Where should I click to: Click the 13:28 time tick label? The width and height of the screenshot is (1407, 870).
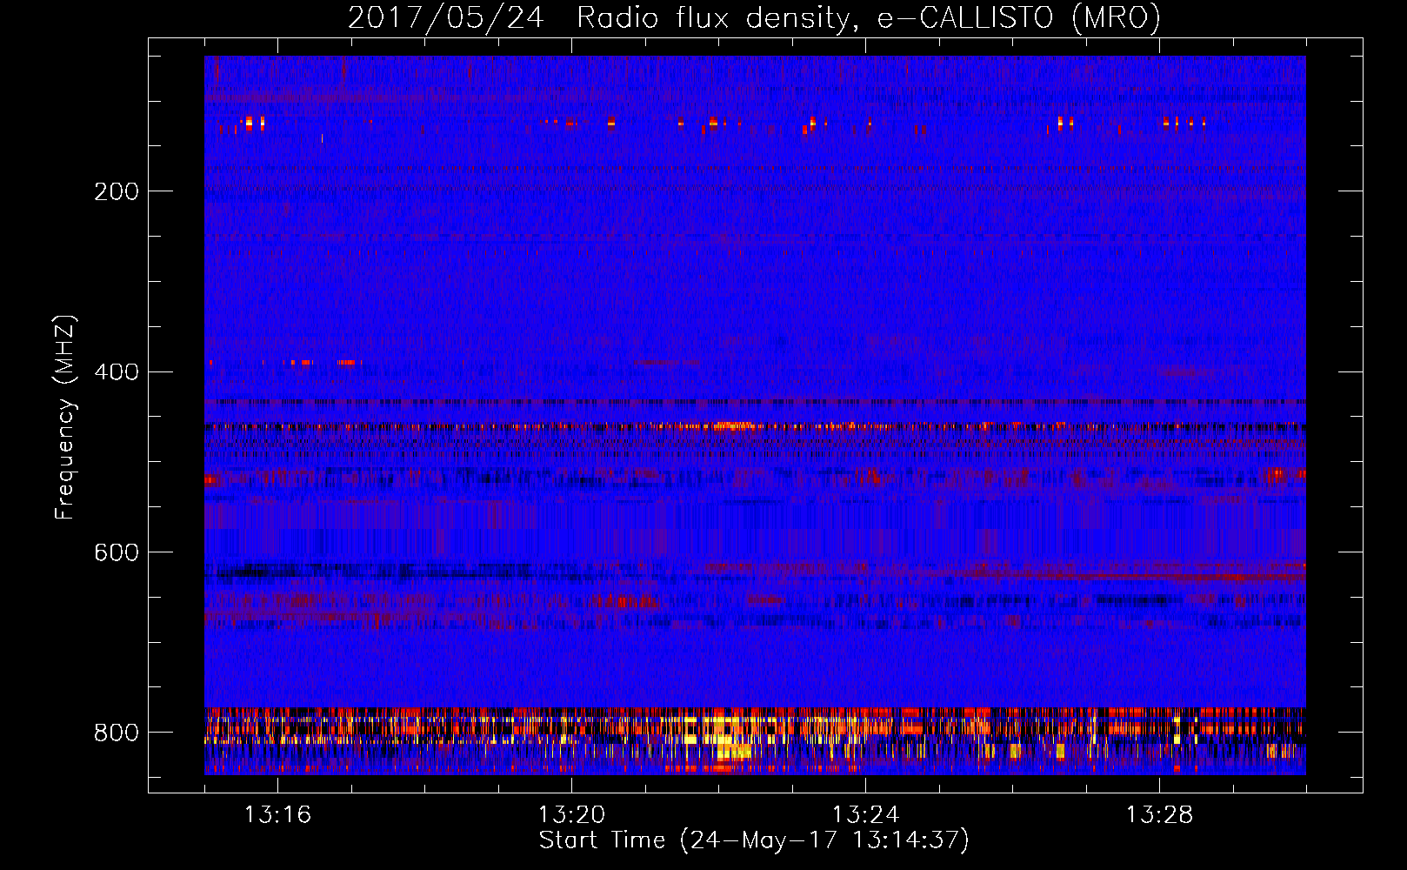tap(1159, 815)
